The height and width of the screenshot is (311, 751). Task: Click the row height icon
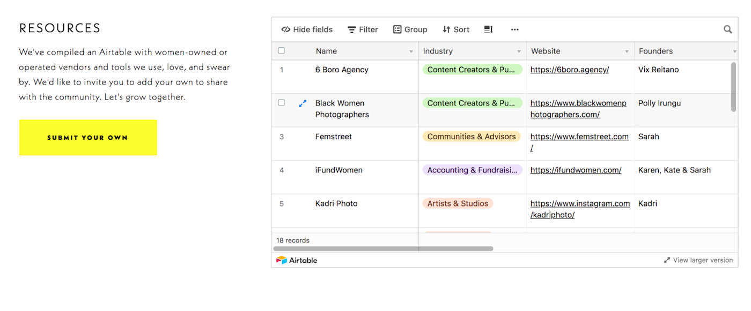coord(488,29)
